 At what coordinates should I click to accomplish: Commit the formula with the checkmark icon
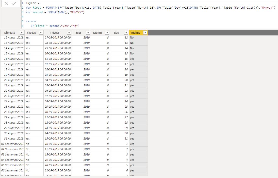click(x=14, y=3)
